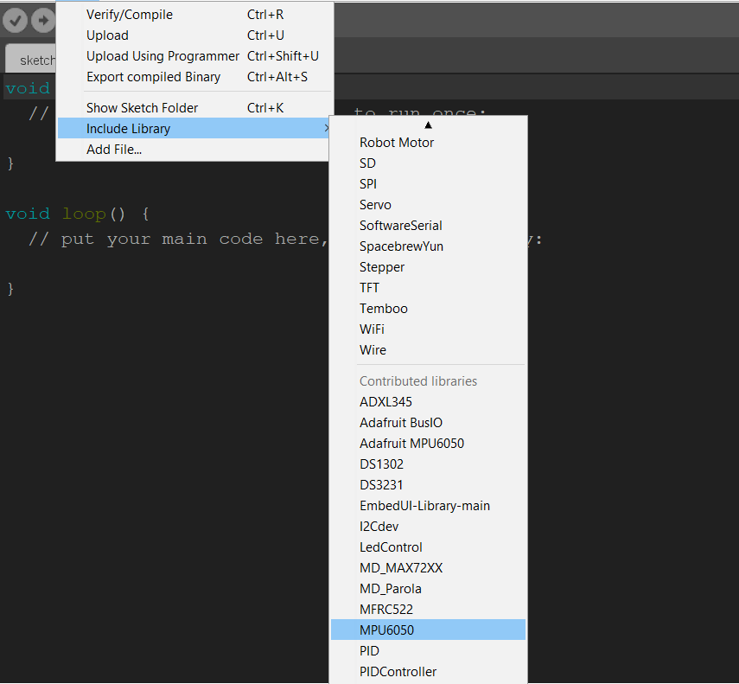Click the highlighted MPU6050 library

[428, 630]
